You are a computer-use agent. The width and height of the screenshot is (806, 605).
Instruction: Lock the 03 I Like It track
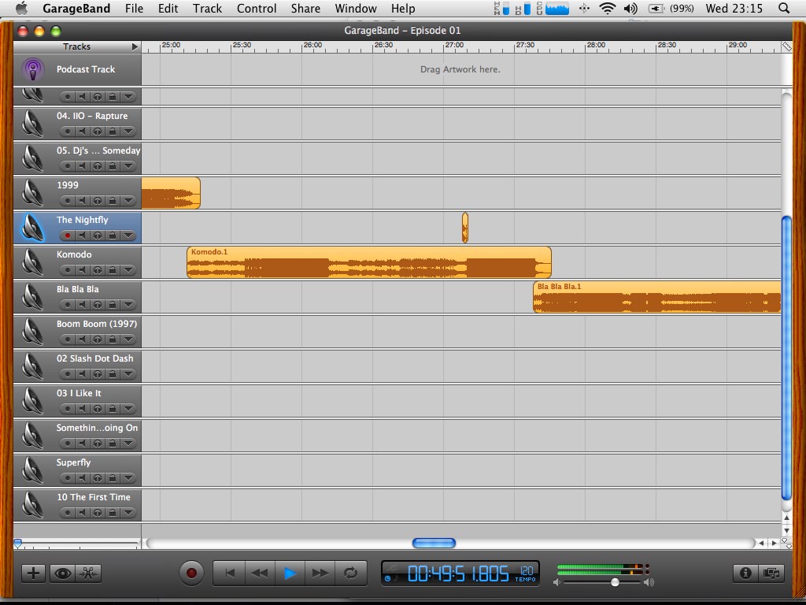113,409
